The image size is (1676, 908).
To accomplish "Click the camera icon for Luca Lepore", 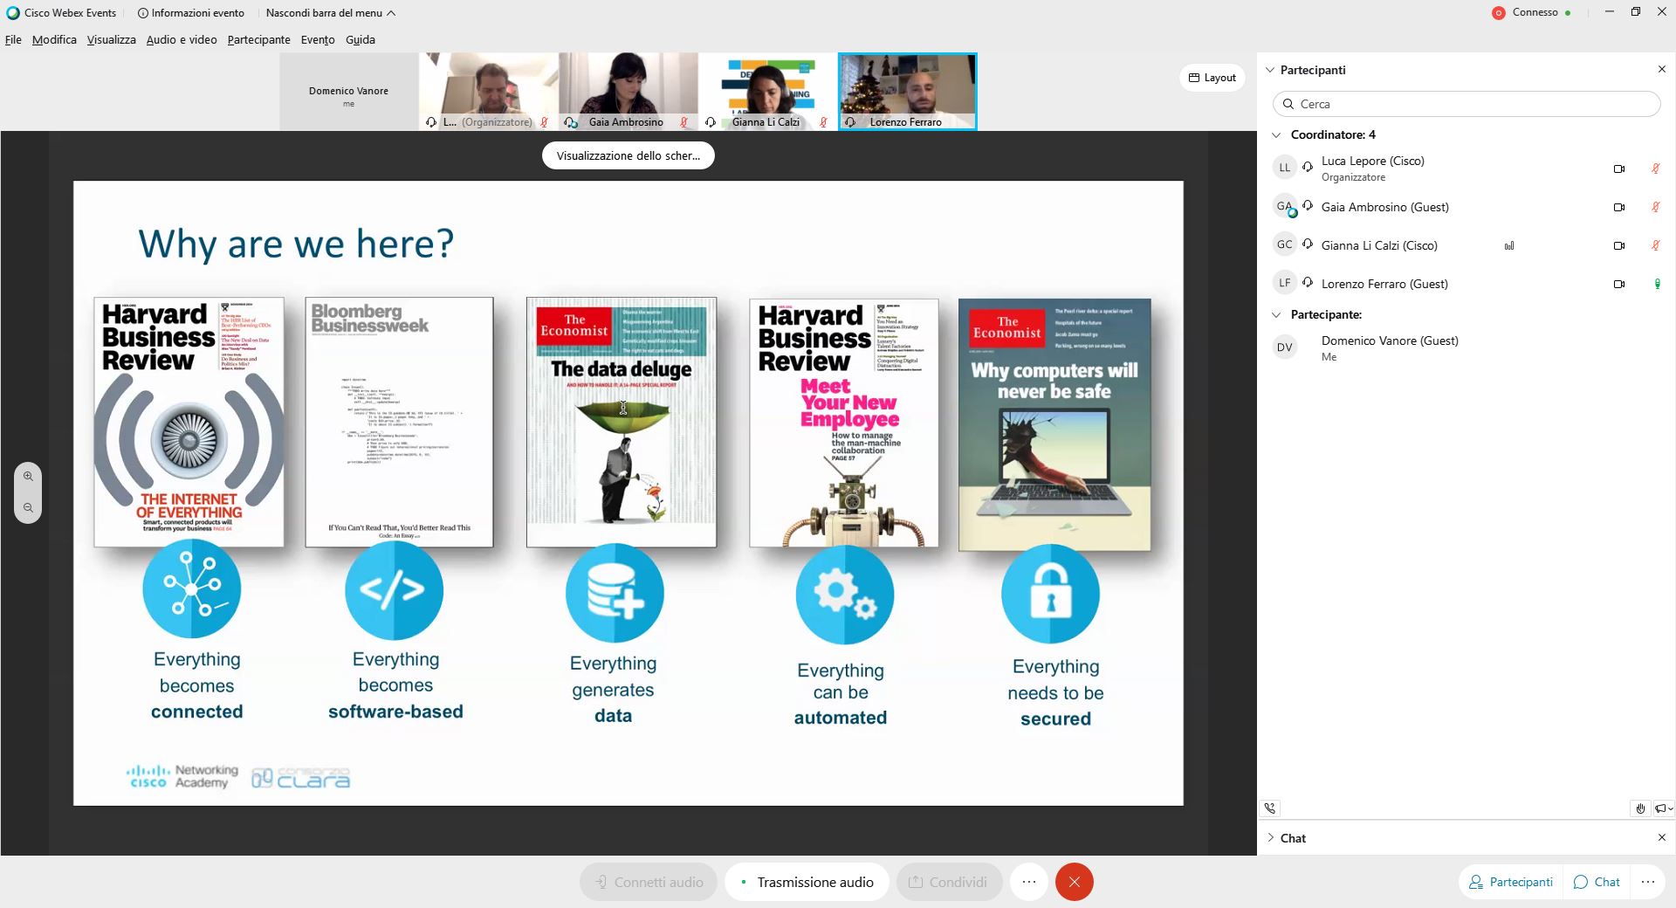I will click(x=1619, y=169).
